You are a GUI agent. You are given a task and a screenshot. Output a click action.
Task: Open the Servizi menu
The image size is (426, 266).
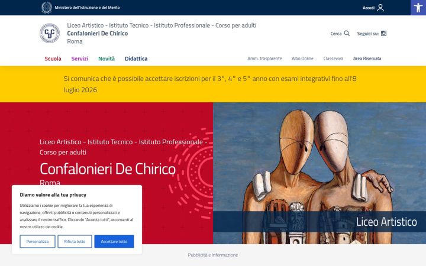pos(80,59)
